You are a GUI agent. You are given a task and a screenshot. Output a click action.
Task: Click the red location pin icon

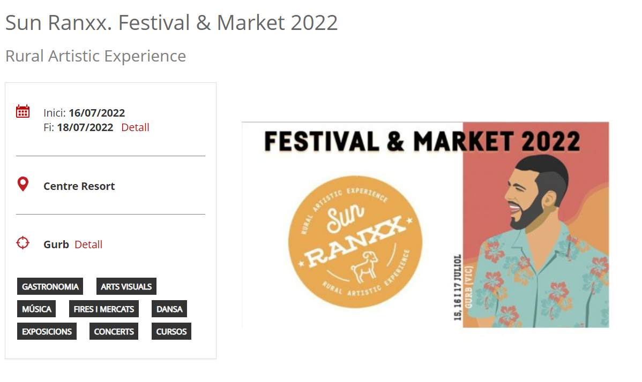23,185
